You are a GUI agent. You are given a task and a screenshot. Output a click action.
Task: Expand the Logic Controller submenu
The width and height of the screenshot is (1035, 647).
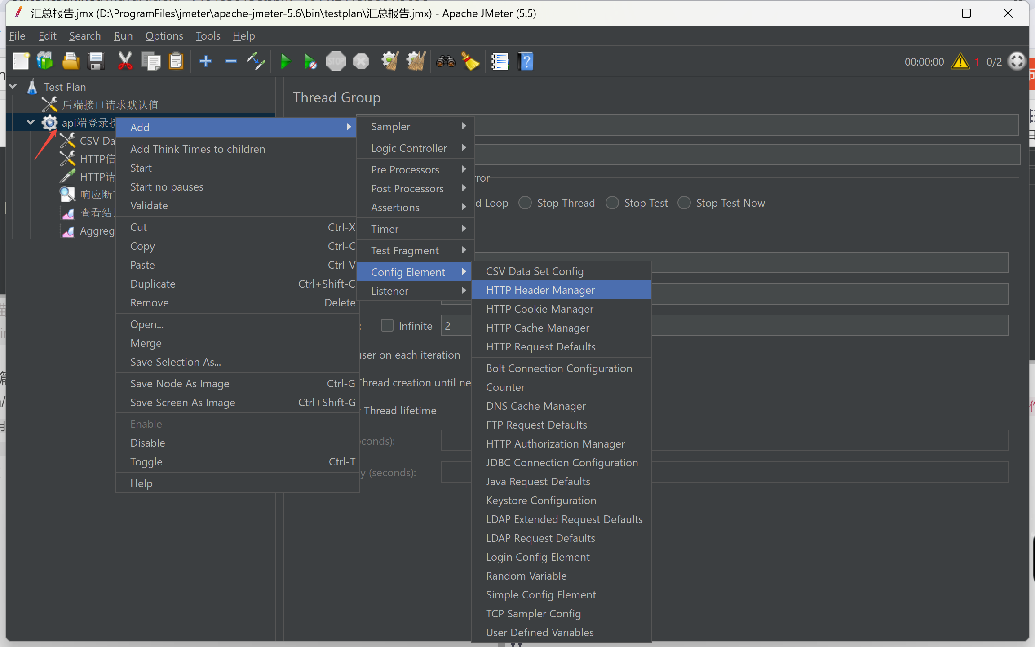416,148
